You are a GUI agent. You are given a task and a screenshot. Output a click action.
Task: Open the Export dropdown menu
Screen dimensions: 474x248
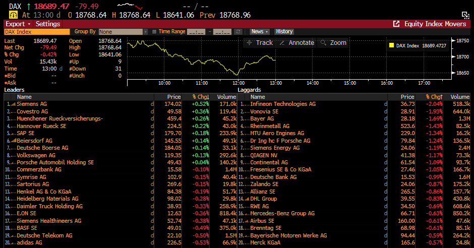18,24
